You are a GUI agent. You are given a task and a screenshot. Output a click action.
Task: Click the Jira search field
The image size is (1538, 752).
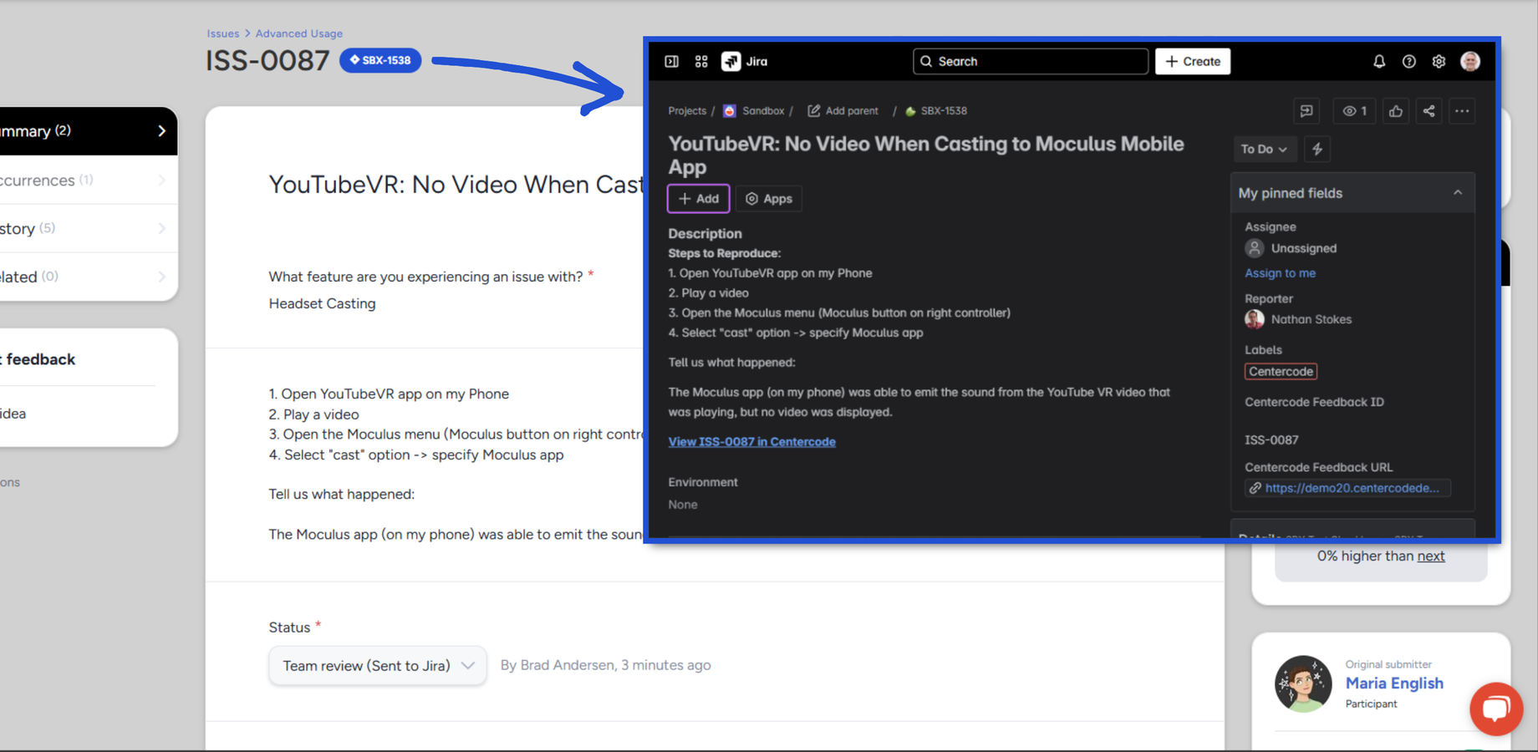point(1031,61)
